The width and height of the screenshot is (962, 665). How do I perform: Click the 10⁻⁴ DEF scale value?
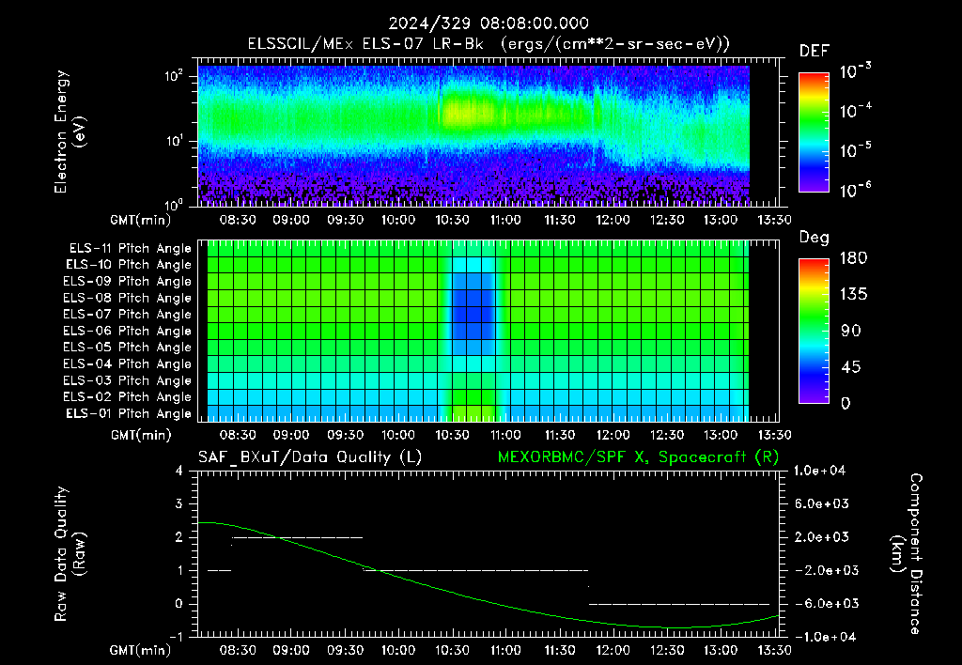855,111
